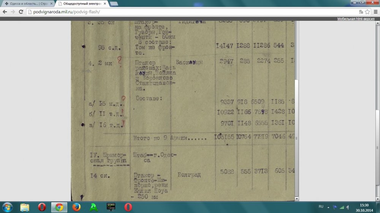Open Firefox from the taskbar
The height and width of the screenshot is (213, 380).
(x=77, y=207)
